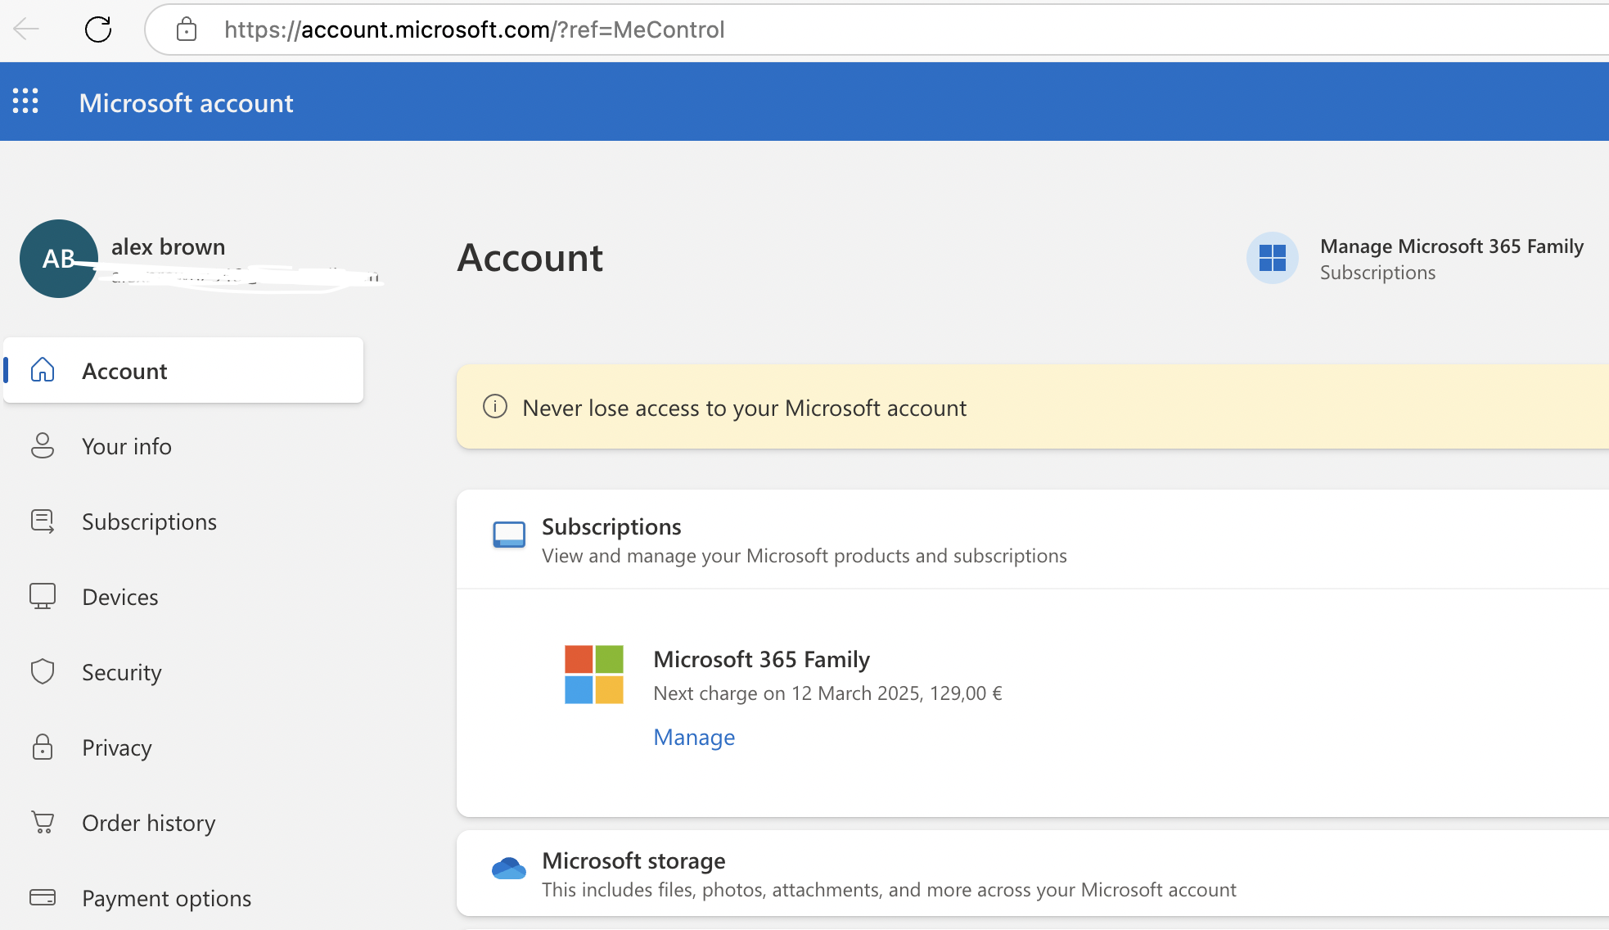
Task: Reload the page with refresh icon
Action: coord(98,29)
